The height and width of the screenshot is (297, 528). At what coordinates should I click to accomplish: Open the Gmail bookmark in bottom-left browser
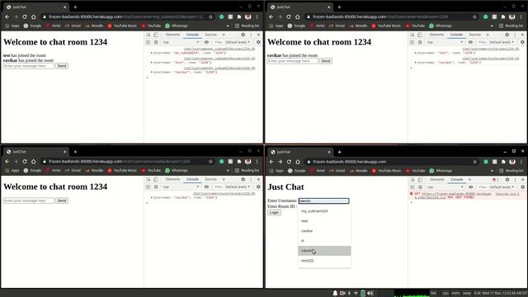click(x=73, y=171)
